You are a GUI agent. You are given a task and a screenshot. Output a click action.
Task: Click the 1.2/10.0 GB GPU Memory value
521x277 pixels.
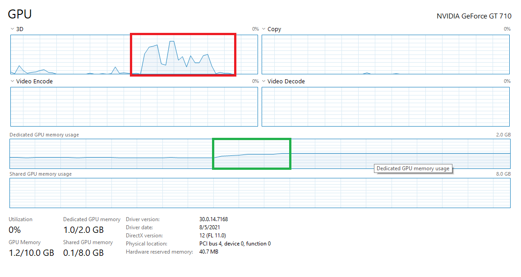pos(31,253)
